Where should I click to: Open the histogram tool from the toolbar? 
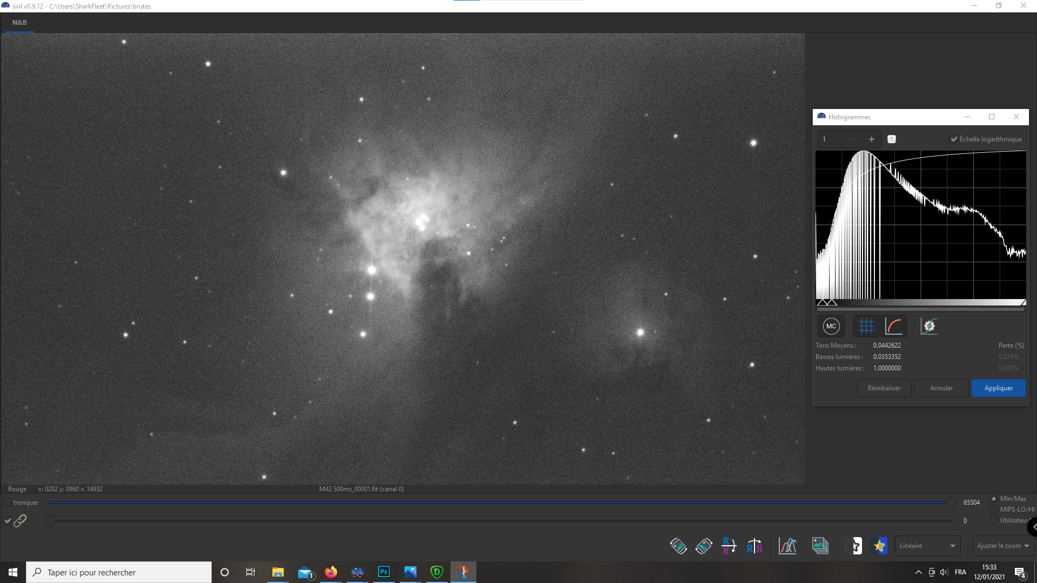(x=787, y=546)
